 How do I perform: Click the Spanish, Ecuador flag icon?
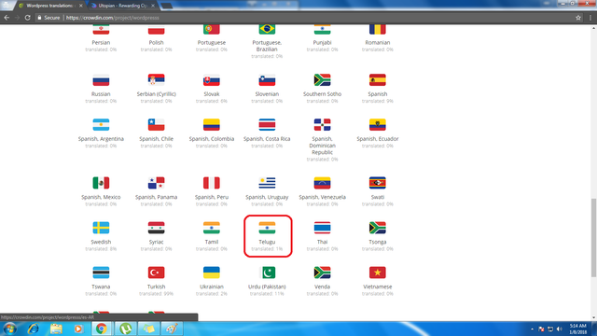(x=377, y=125)
